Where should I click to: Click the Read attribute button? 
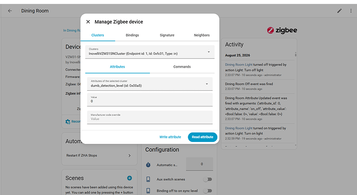click(202, 137)
